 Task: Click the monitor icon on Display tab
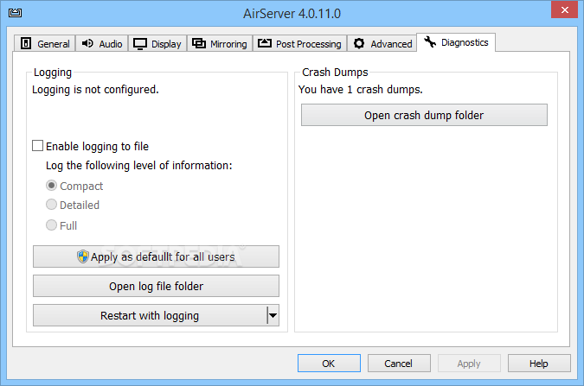[x=140, y=44]
